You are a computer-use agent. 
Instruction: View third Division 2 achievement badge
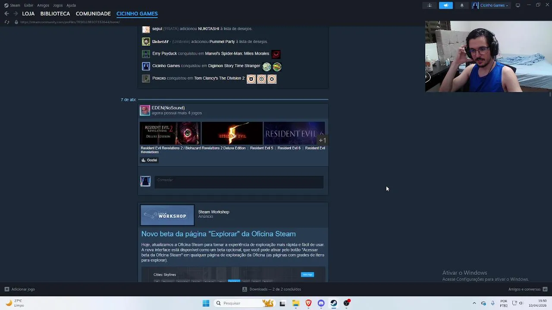tap(272, 79)
